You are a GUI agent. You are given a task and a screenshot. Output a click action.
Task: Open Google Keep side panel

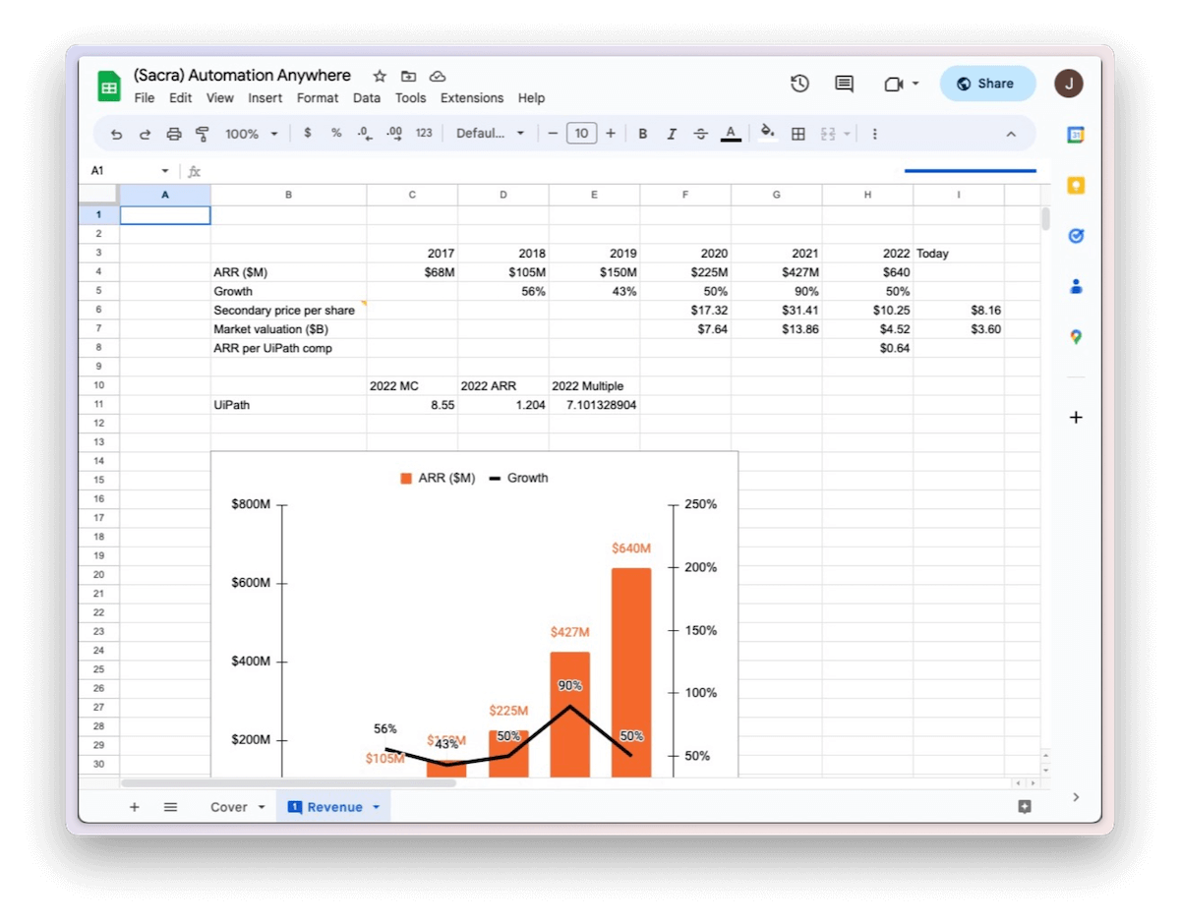click(1076, 186)
